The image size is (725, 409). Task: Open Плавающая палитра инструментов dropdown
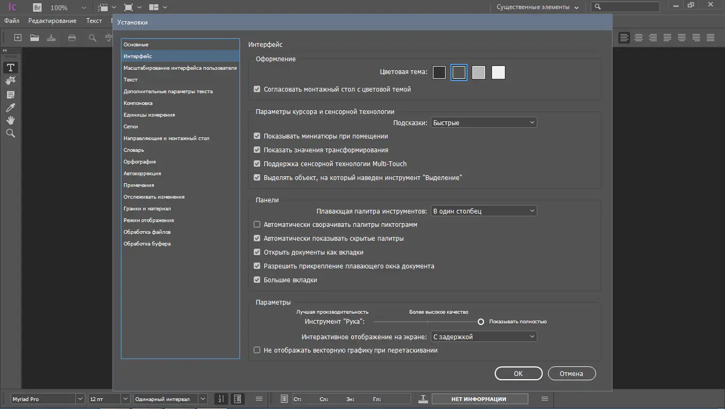(x=484, y=211)
